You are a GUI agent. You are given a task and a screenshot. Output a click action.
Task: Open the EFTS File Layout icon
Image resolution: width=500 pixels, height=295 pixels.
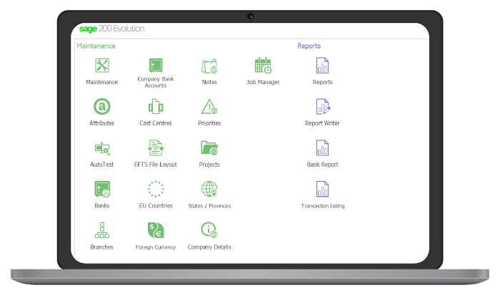point(156,148)
